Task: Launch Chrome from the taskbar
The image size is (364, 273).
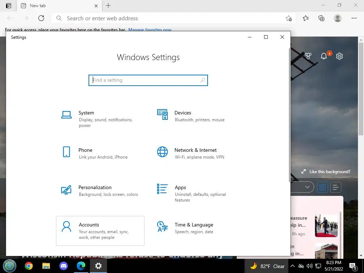Action: (29, 266)
